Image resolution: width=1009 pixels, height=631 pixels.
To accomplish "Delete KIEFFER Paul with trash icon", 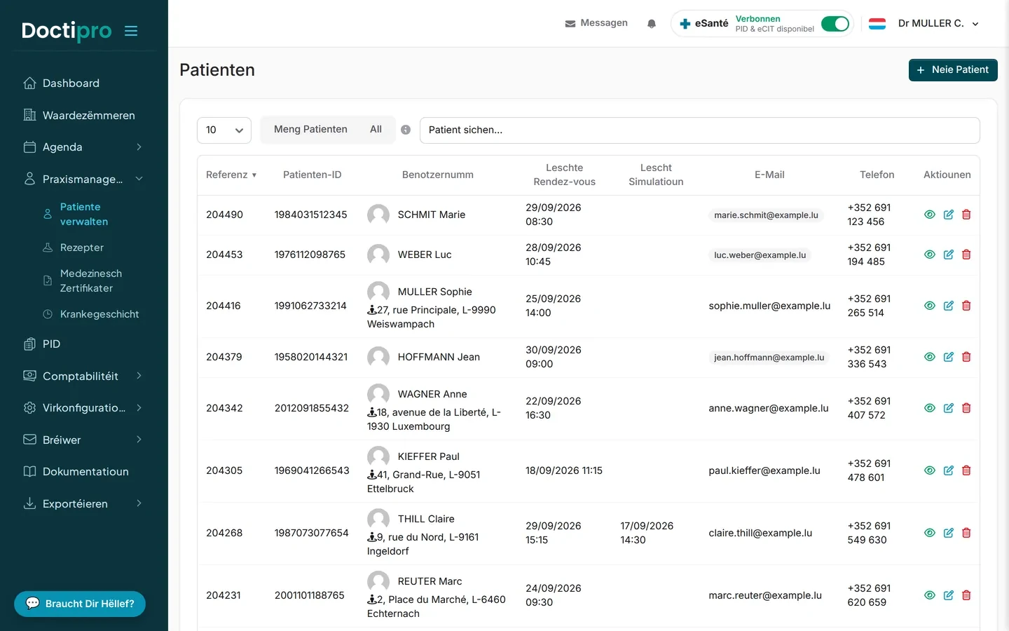I will (966, 470).
